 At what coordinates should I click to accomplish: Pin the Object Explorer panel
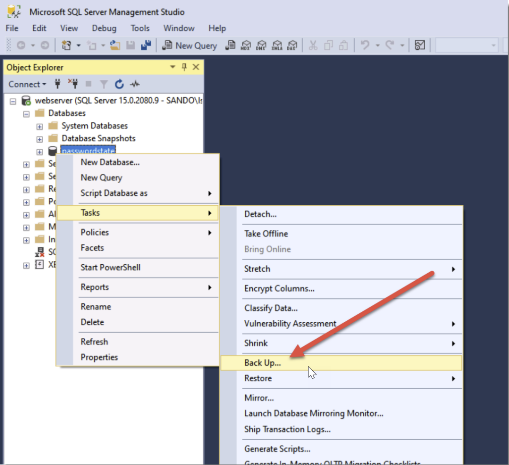pyautogui.click(x=184, y=67)
